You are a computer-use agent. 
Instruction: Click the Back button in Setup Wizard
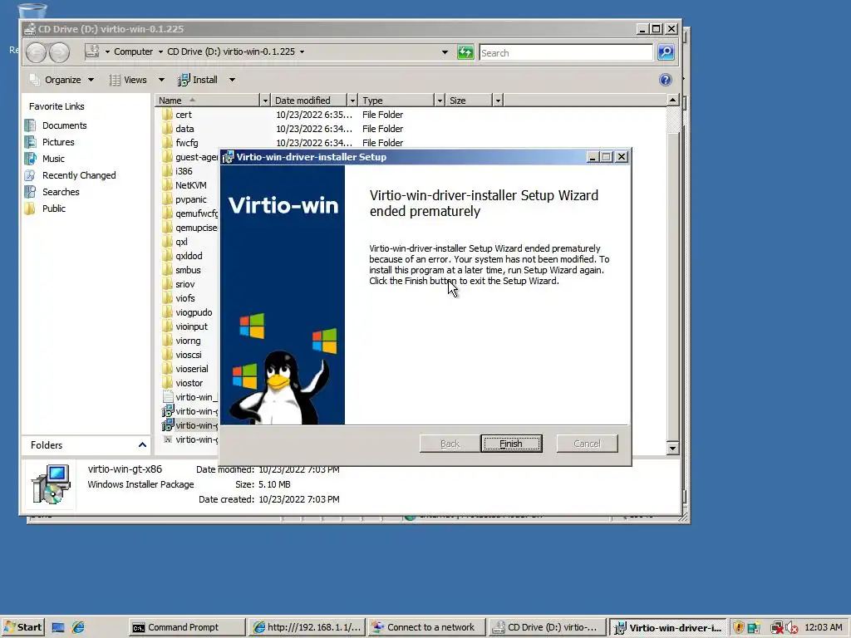point(450,444)
